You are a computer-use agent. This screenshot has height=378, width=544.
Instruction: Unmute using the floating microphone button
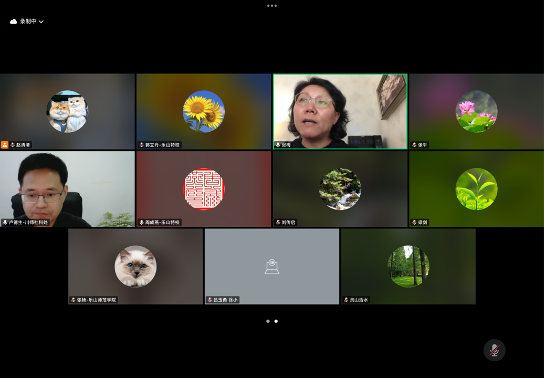click(x=494, y=350)
